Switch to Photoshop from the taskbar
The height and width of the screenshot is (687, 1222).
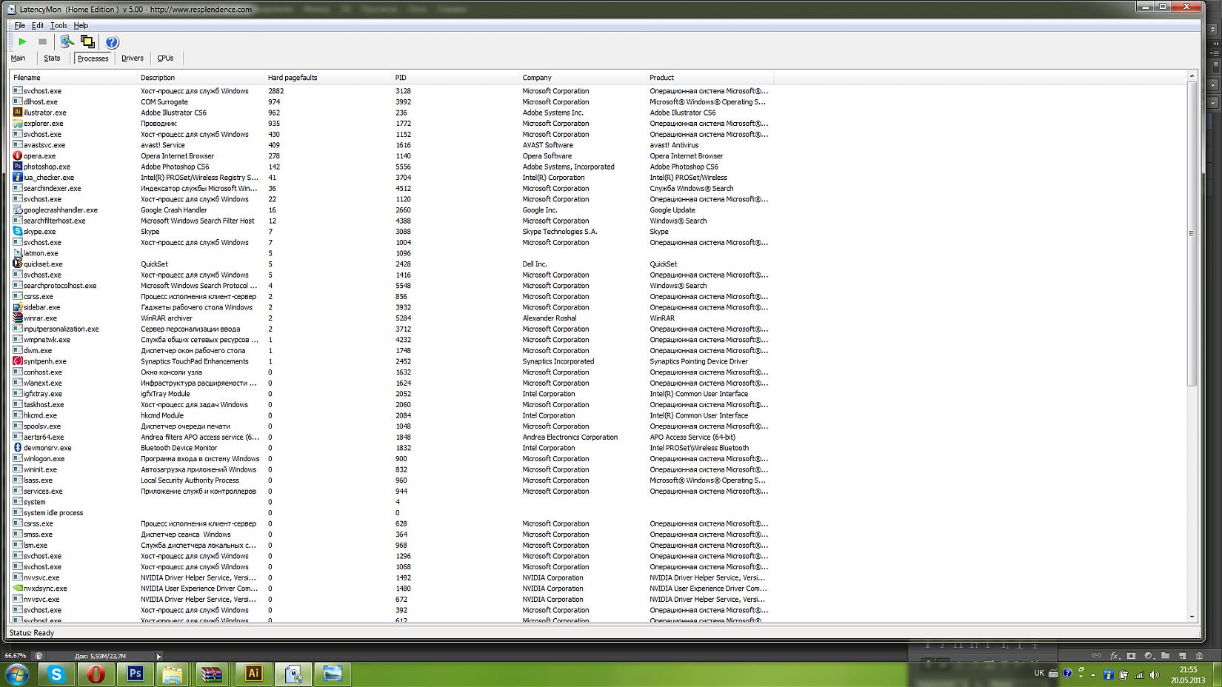pos(136,674)
